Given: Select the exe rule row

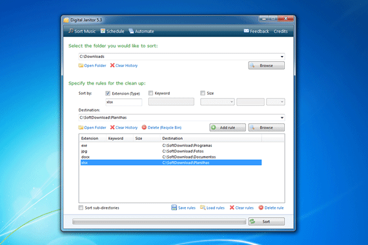Looking at the screenshot, I should (x=171, y=146).
